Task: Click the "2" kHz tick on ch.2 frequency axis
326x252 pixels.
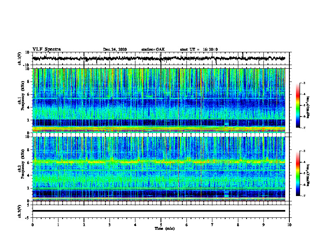Action: (28, 188)
